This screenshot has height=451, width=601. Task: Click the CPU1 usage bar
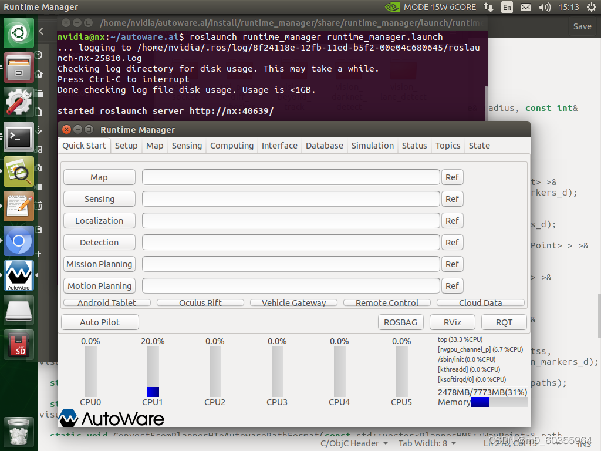[153, 372]
